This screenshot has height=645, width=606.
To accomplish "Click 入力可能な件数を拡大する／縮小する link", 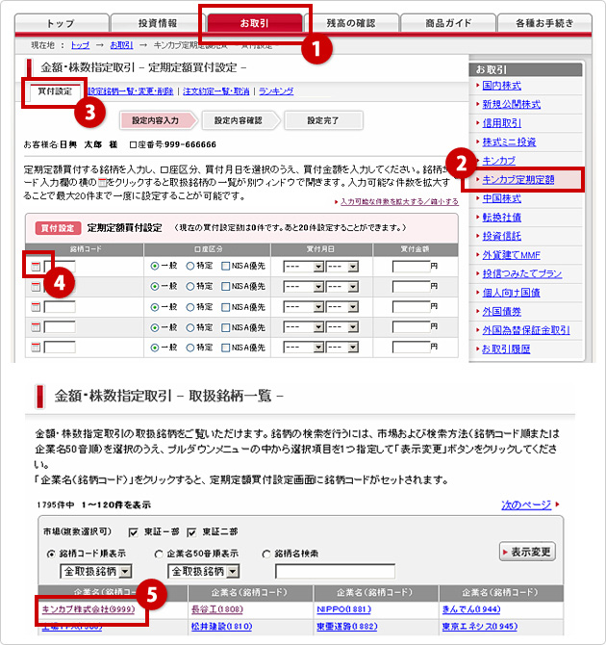I will [x=399, y=202].
